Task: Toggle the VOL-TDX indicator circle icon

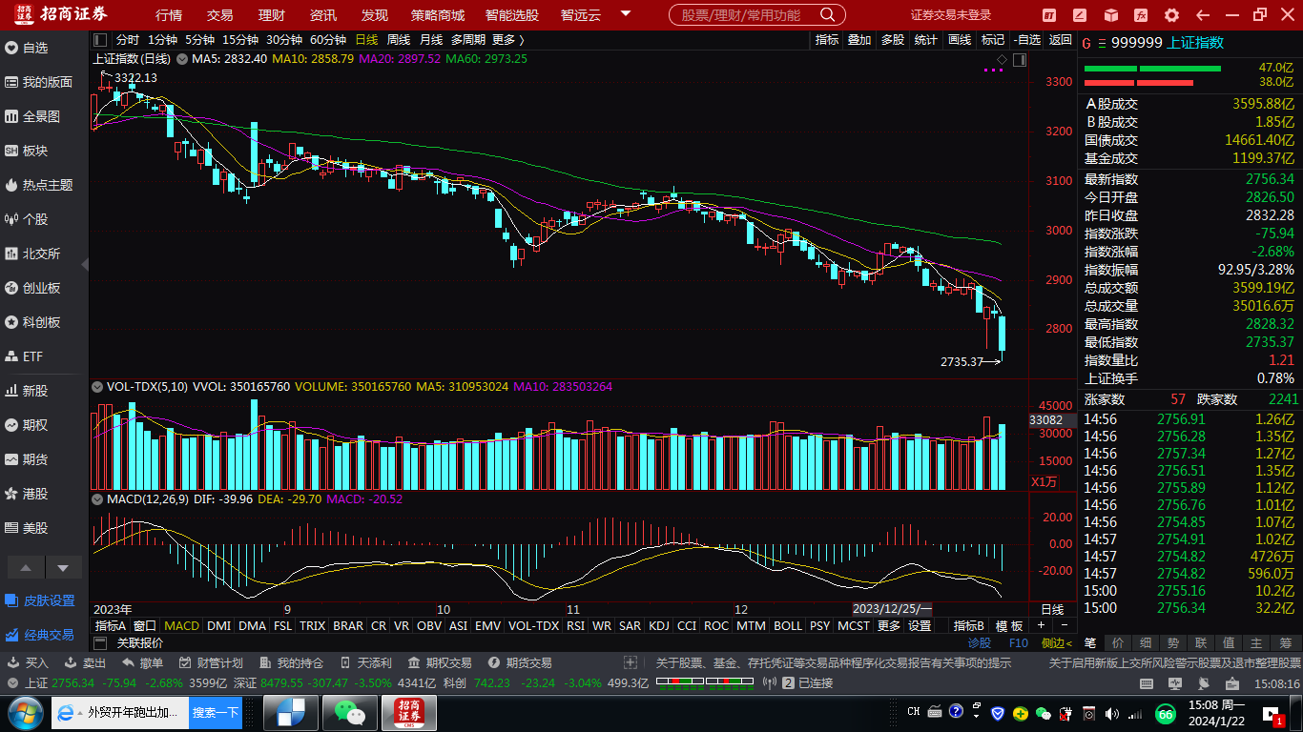Action: [97, 387]
